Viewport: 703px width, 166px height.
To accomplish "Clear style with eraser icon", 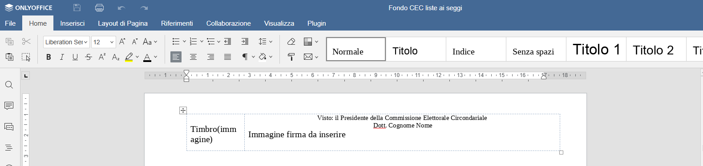I will tap(291, 42).
